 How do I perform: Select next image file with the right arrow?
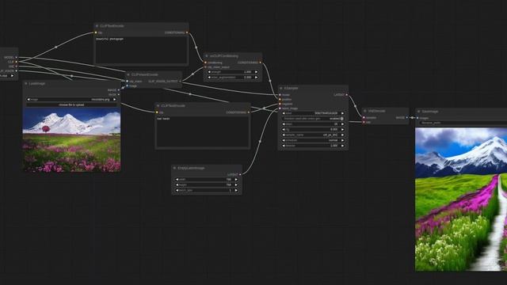pos(114,99)
